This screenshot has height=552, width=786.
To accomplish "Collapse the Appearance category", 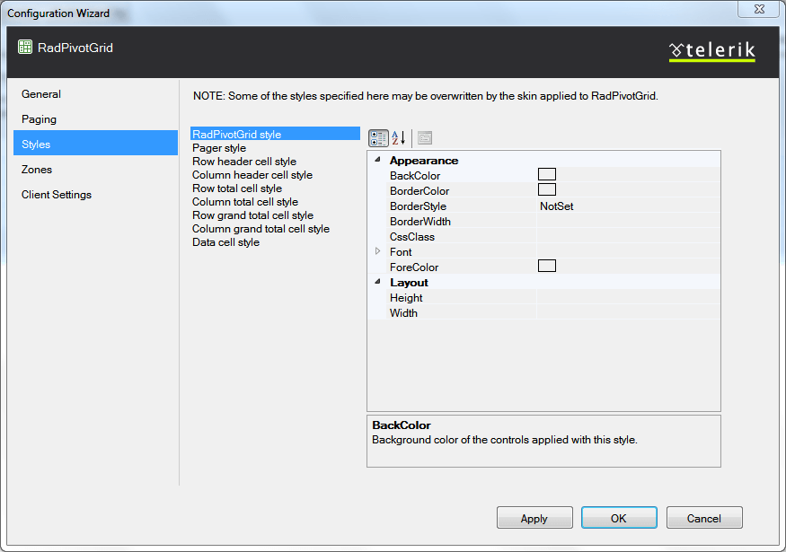I will 378,160.
